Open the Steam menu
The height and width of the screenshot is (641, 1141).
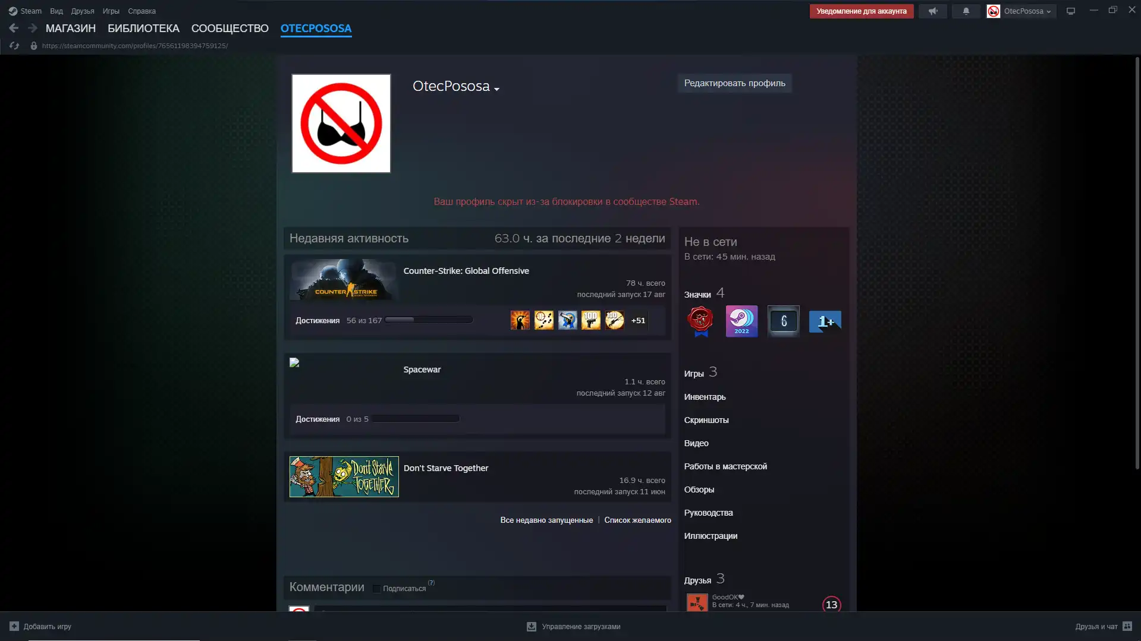coord(31,11)
